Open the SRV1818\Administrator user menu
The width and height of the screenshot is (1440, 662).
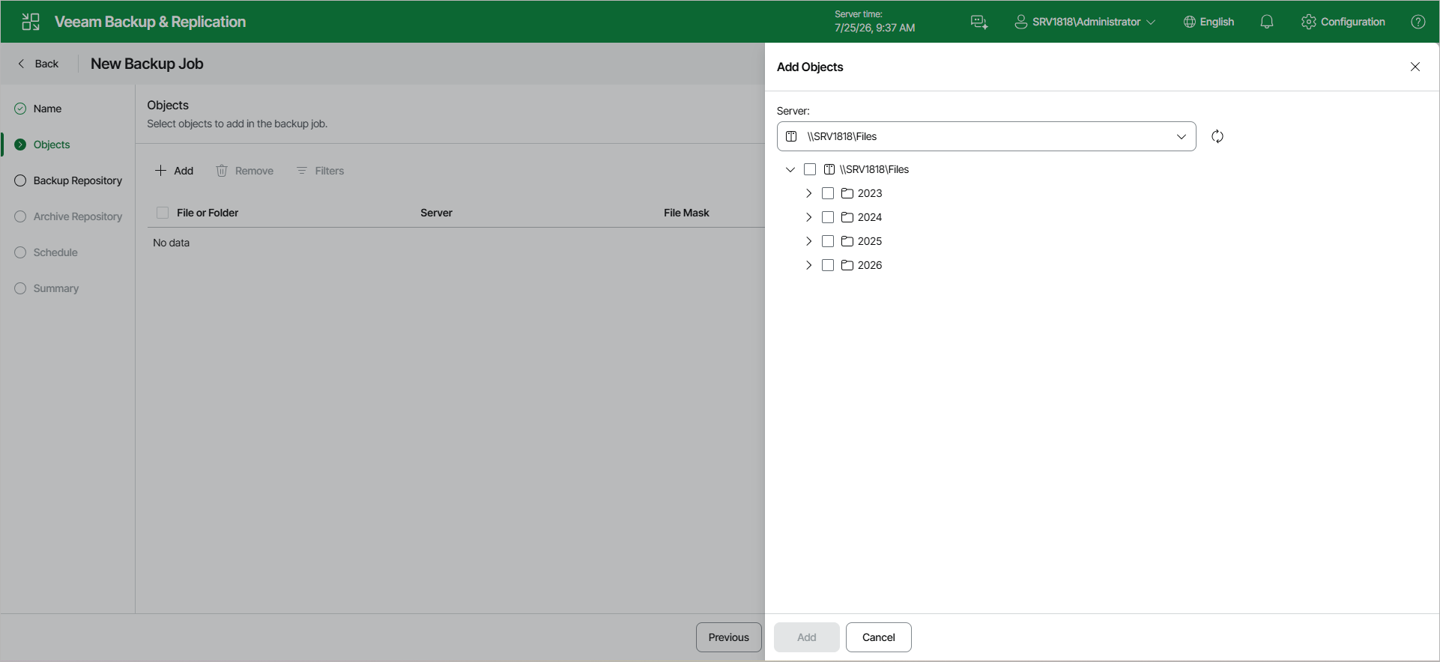[x=1085, y=22]
